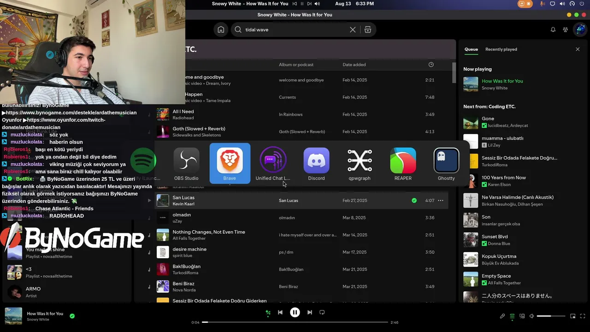Click the orange screen-sharing indicator in the top bar
590x332 pixels.
pyautogui.click(x=525, y=4)
